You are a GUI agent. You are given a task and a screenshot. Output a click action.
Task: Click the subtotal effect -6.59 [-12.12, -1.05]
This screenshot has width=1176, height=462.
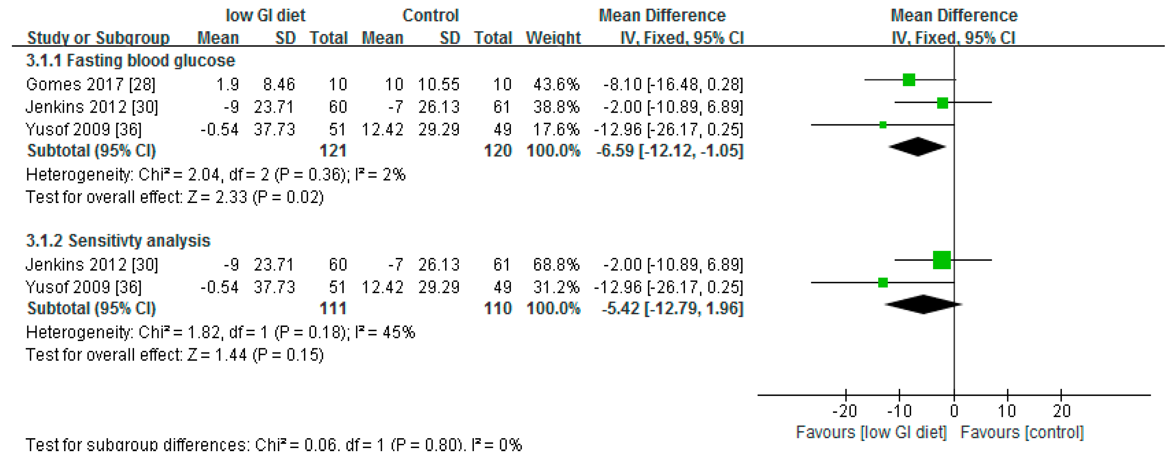669,150
